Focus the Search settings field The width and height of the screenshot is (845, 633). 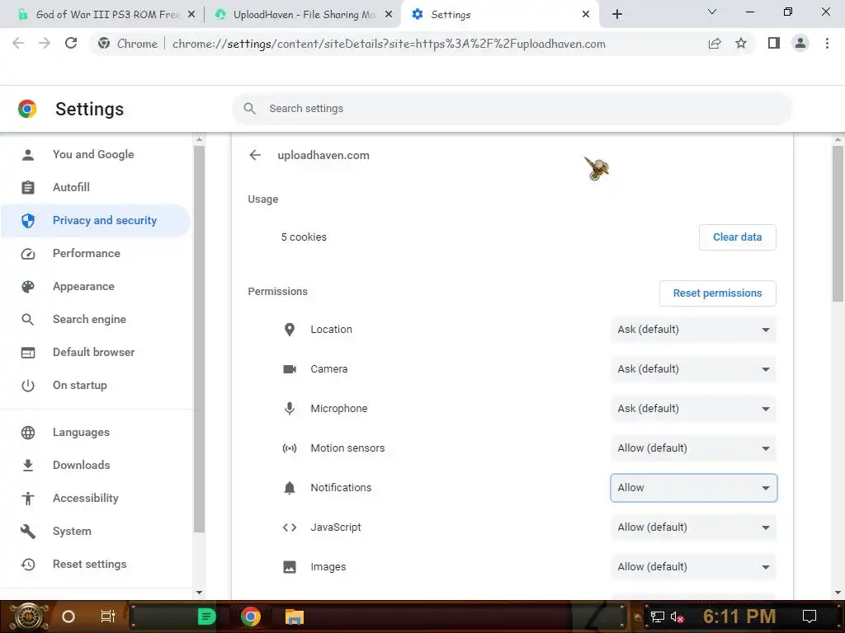[x=512, y=109]
